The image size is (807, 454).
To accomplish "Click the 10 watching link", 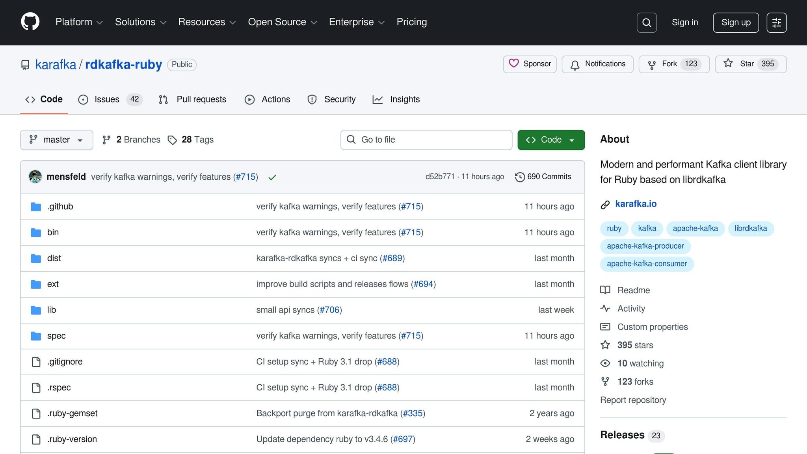I will pyautogui.click(x=640, y=363).
